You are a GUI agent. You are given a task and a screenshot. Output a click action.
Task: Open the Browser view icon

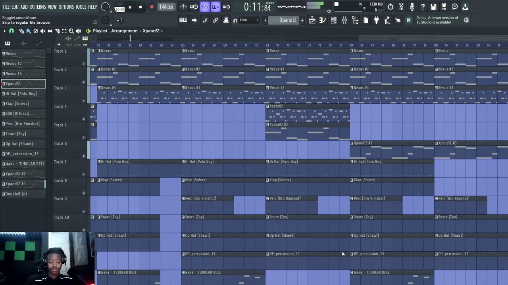click(355, 20)
